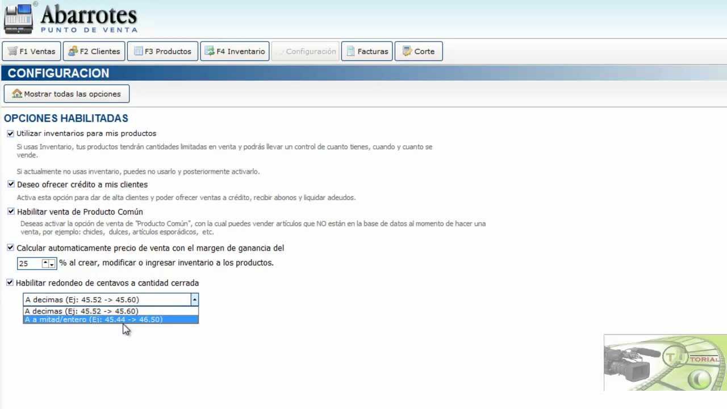
Task: Click the Mostrar todas las opciones button
Action: point(66,94)
